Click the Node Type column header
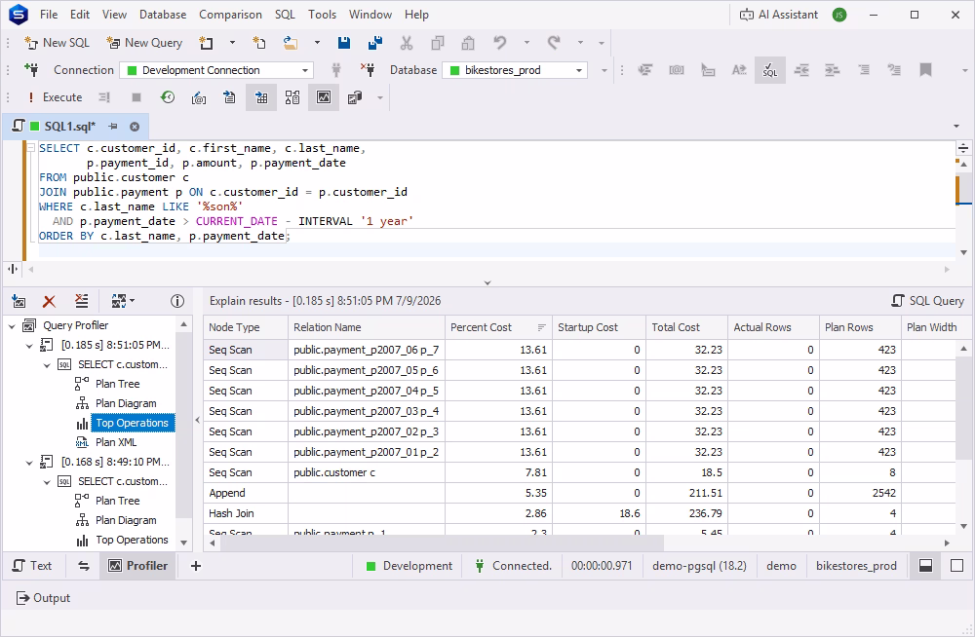 click(x=246, y=327)
